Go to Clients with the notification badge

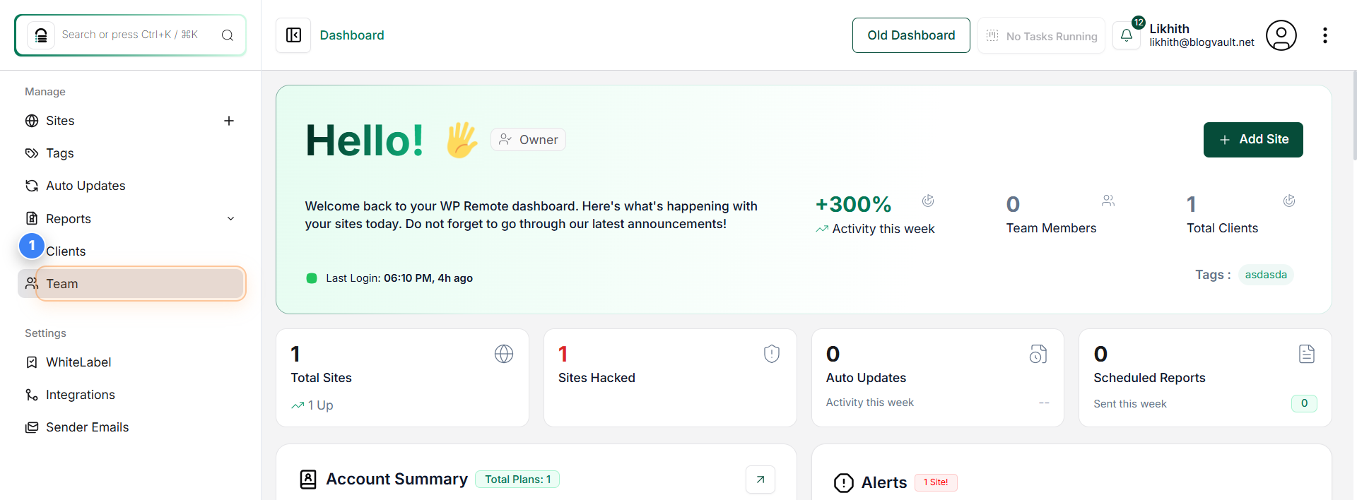click(66, 251)
